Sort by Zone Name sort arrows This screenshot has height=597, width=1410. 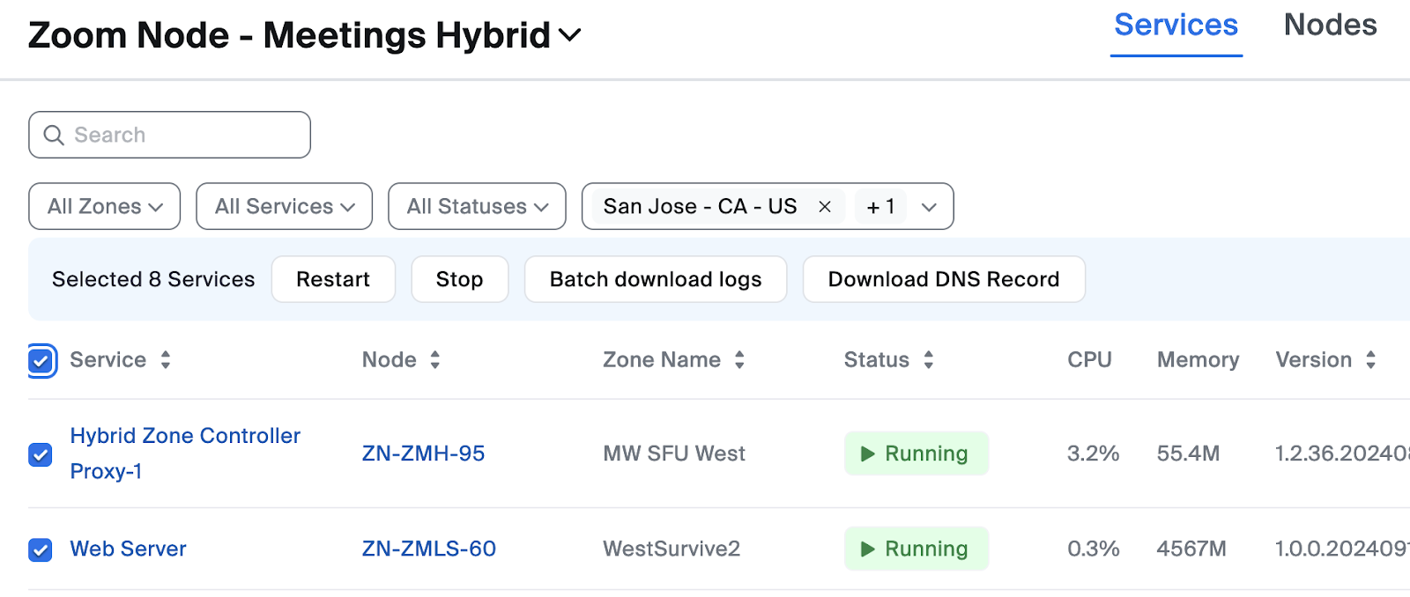739,359
